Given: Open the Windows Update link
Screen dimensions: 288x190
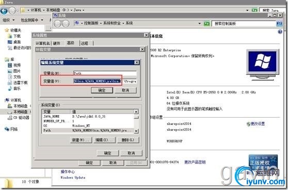Looking at the screenshot, I should click(x=73, y=178).
